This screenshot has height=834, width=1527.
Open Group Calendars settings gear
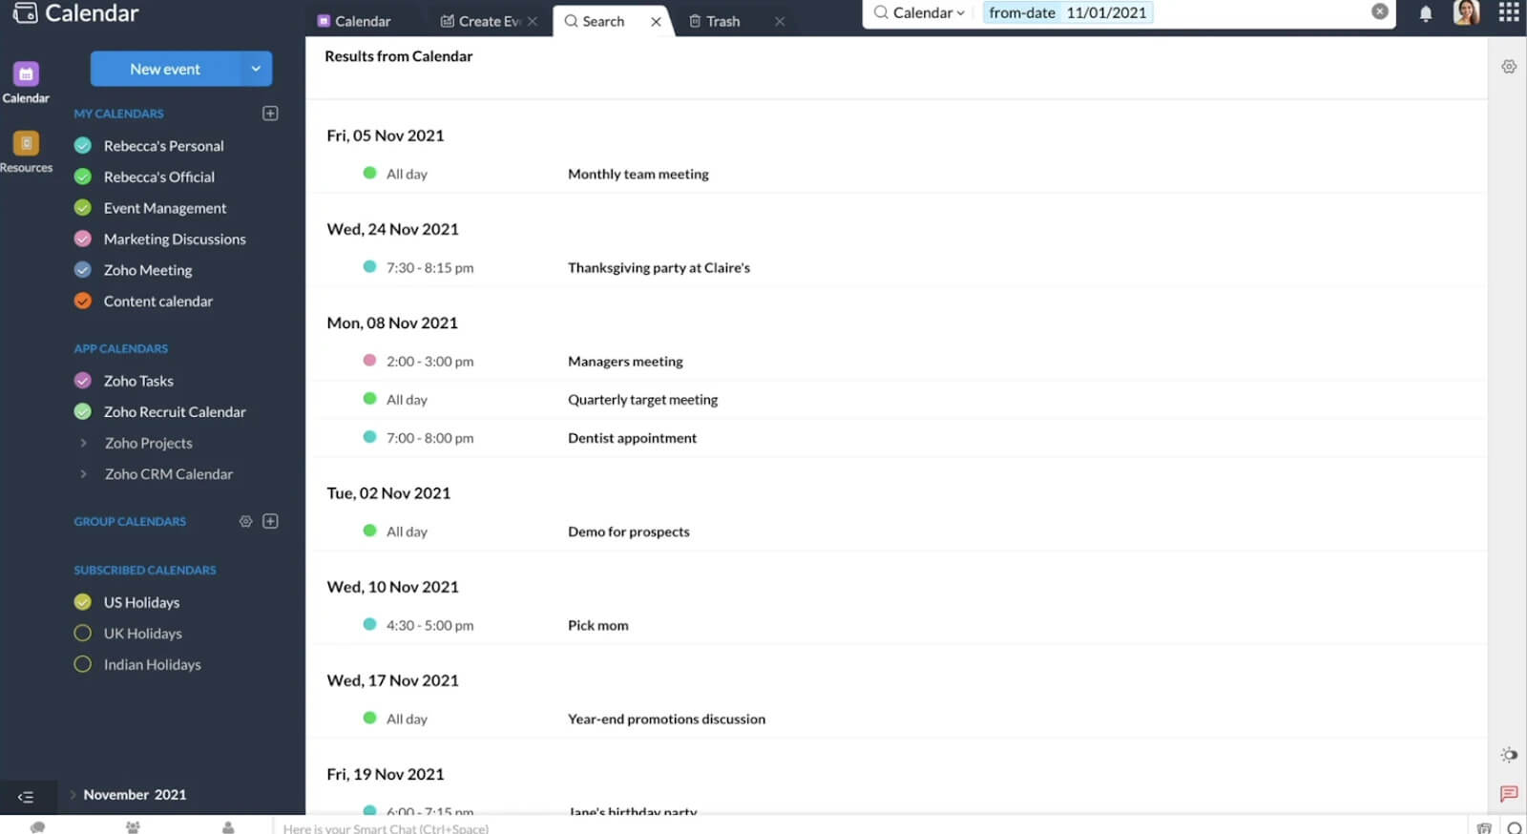pyautogui.click(x=245, y=521)
